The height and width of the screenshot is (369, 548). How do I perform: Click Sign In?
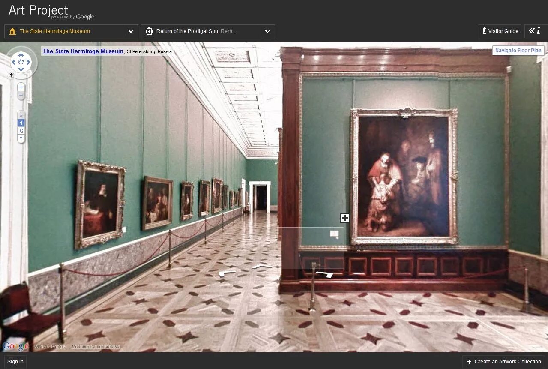pos(15,361)
